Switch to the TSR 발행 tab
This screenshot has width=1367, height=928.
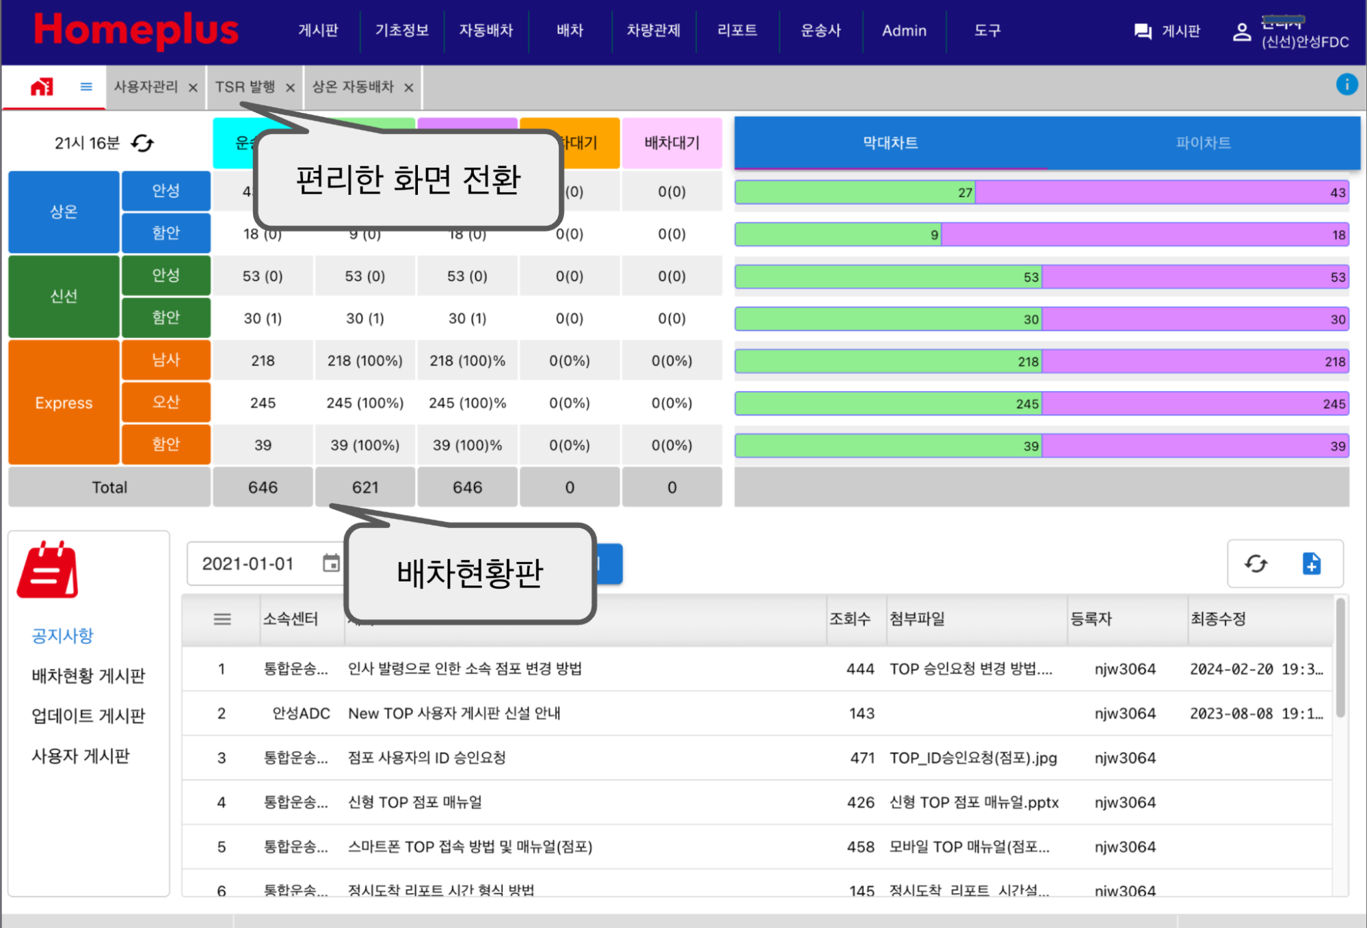(245, 87)
